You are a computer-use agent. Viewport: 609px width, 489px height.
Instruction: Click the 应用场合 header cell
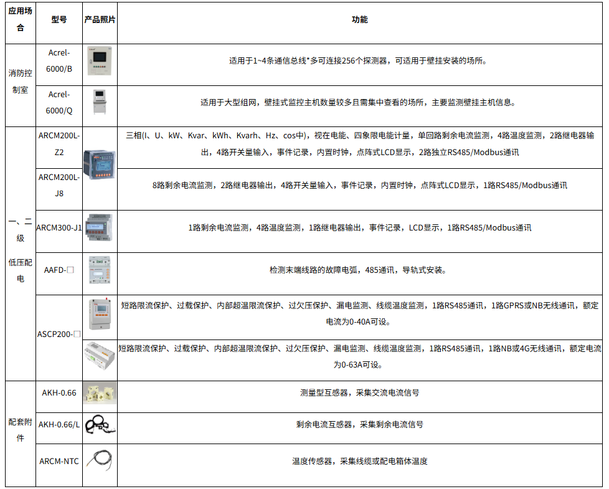[21, 19]
